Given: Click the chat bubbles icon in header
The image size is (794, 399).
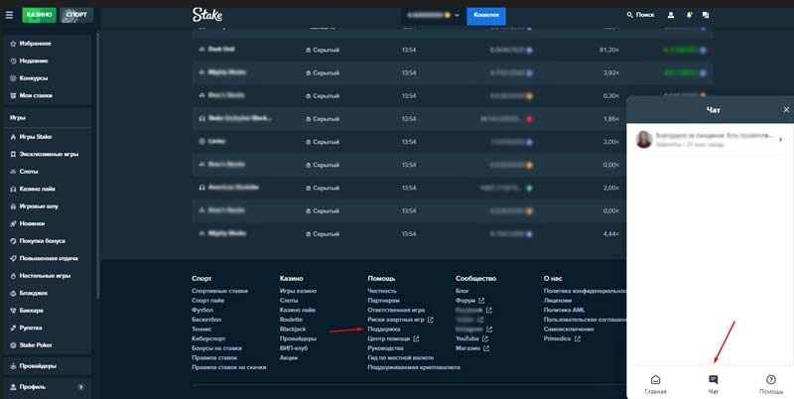Looking at the screenshot, I should [x=706, y=15].
